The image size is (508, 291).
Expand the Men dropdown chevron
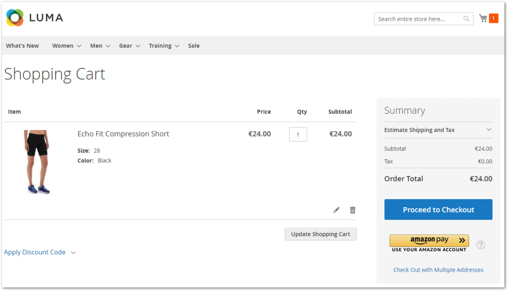pos(108,46)
